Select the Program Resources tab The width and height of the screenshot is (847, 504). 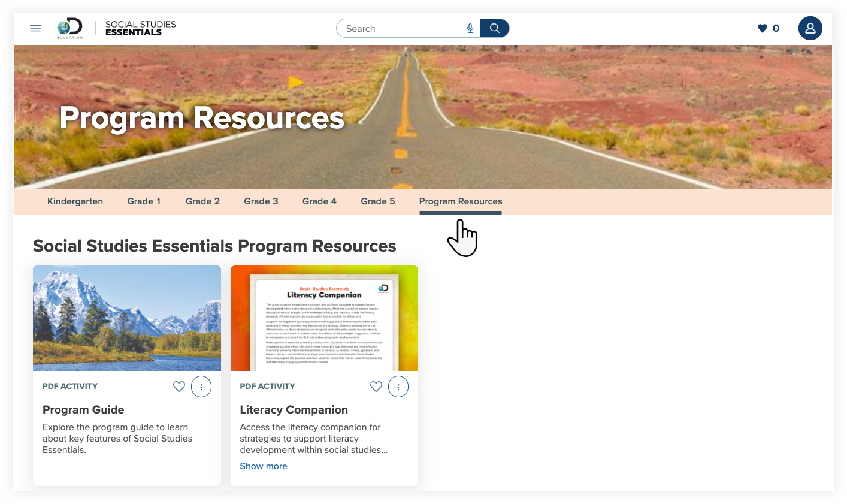click(x=461, y=201)
